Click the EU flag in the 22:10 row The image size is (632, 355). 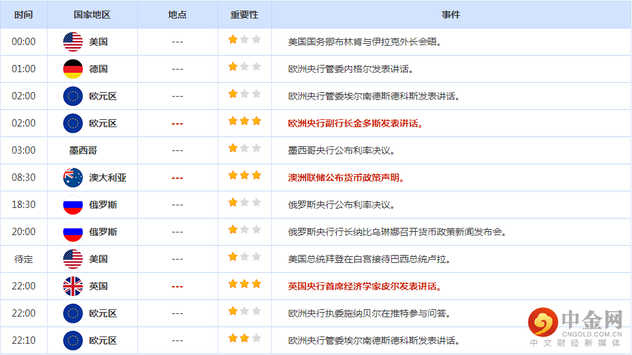pos(73,340)
